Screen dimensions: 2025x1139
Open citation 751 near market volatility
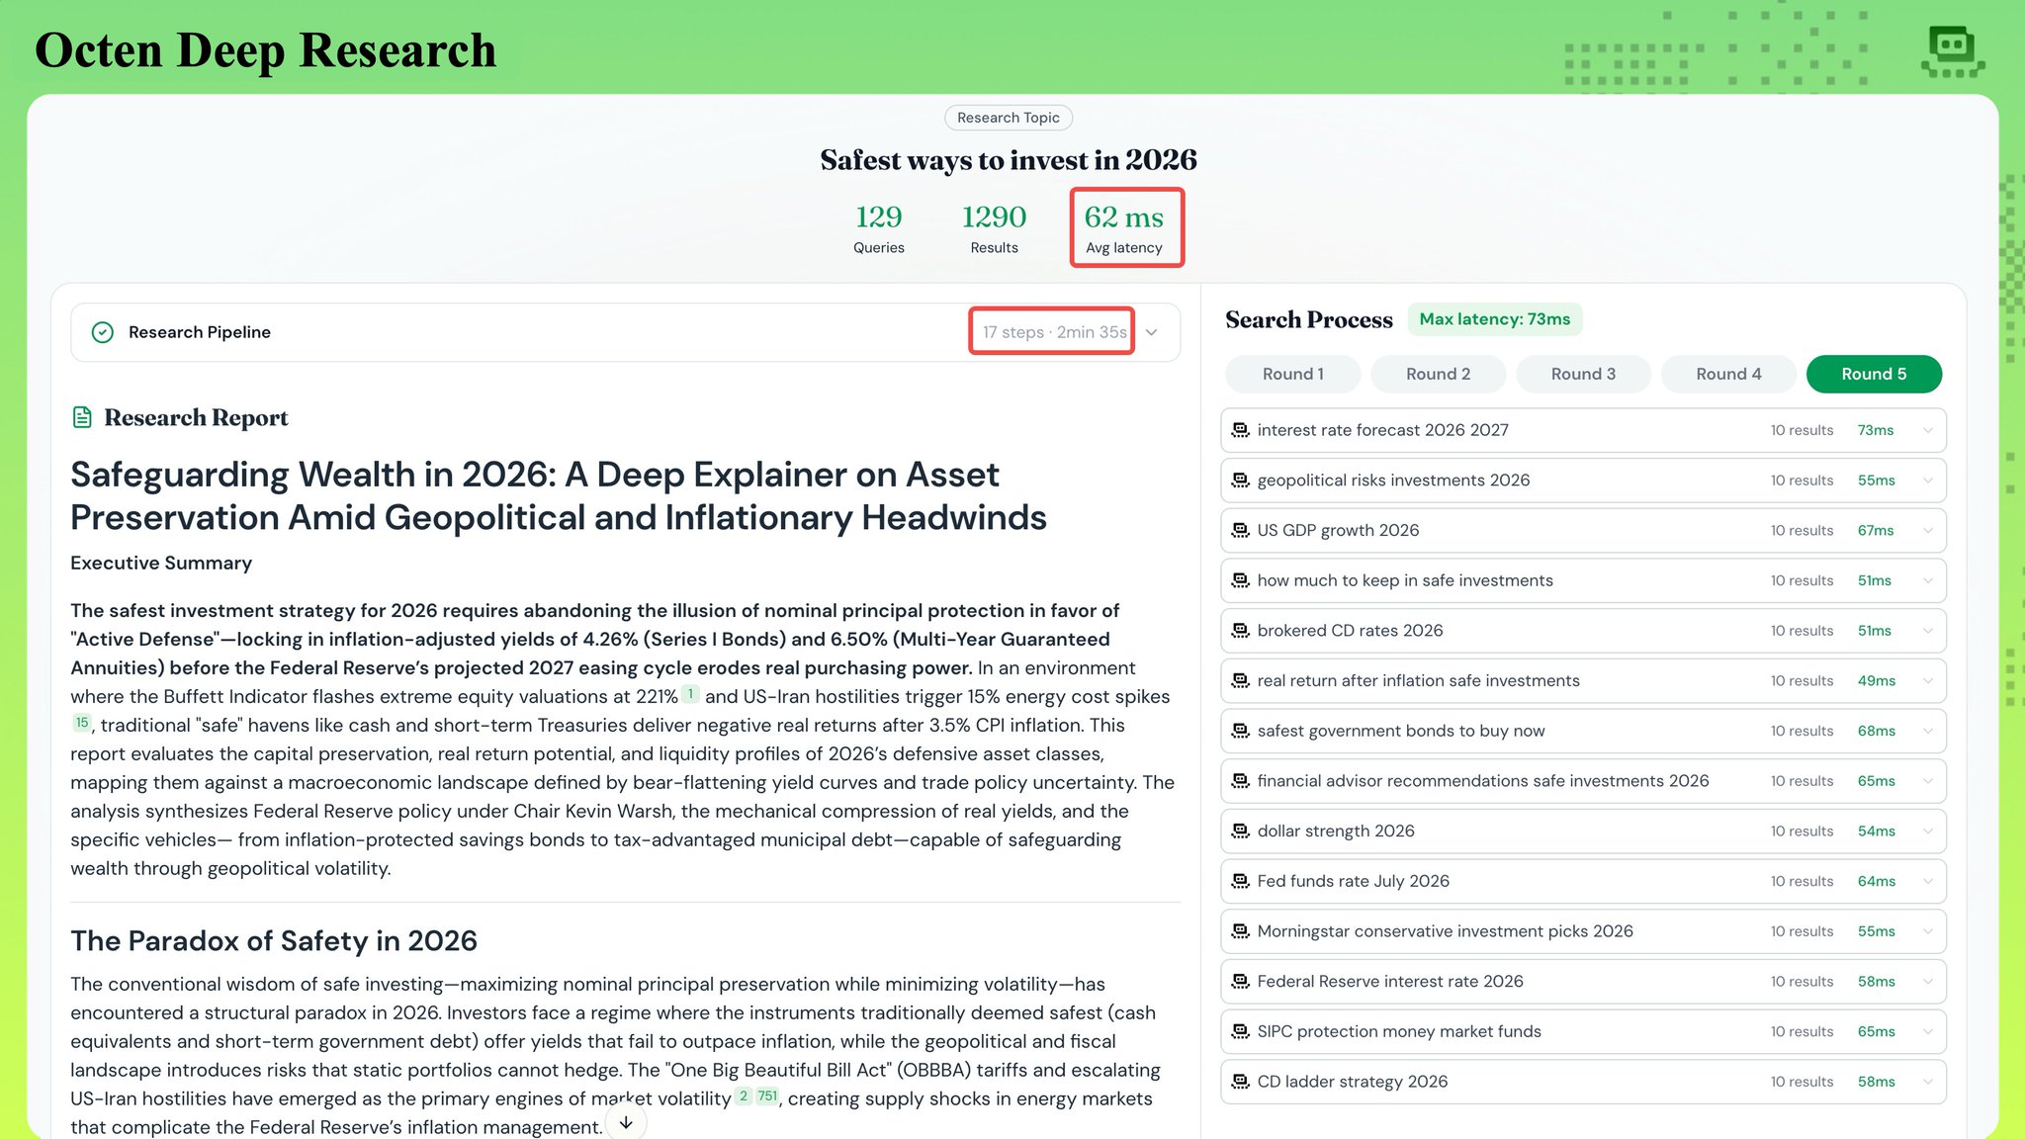[x=767, y=1095]
